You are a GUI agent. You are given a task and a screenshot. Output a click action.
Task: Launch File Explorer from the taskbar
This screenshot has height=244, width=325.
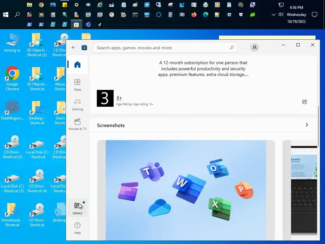click(x=30, y=5)
